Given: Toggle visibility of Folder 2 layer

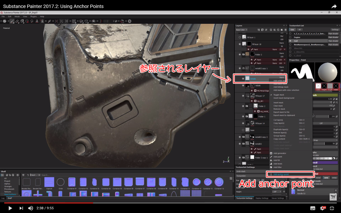Looking at the screenshot, I should coord(240,54).
